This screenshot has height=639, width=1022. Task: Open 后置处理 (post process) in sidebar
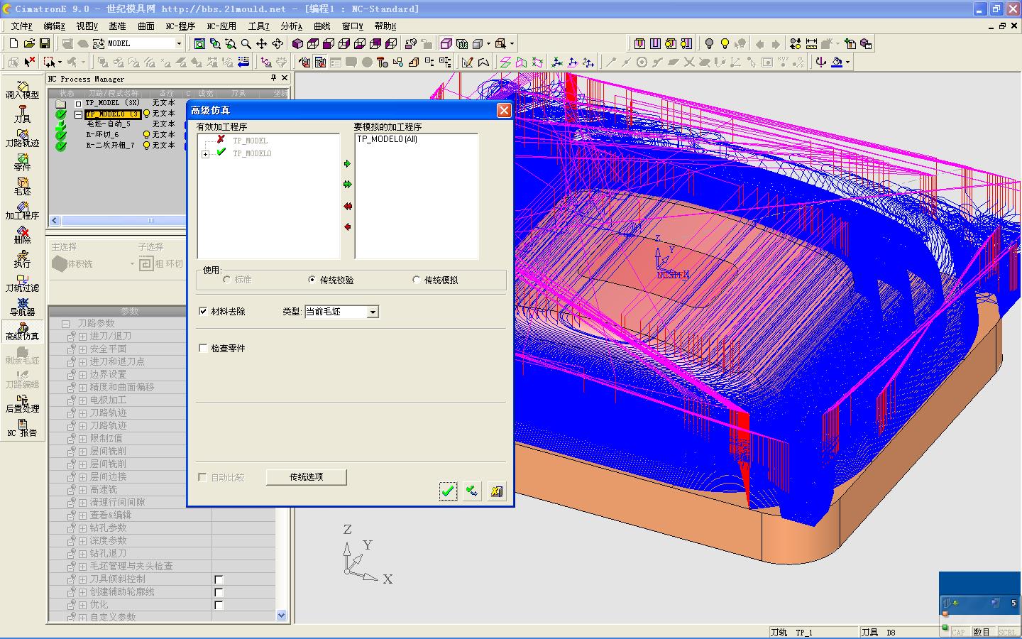click(22, 403)
